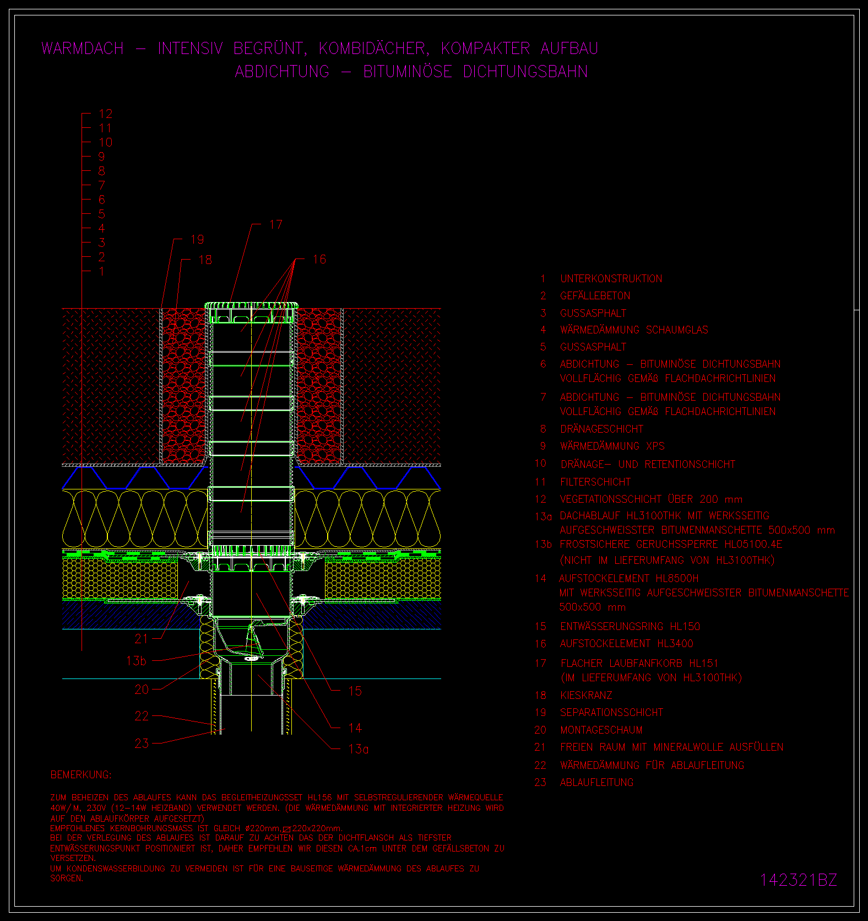This screenshot has height=921, width=868.
Task: Click callout label '13b' in the drawing
Action: [x=136, y=660]
